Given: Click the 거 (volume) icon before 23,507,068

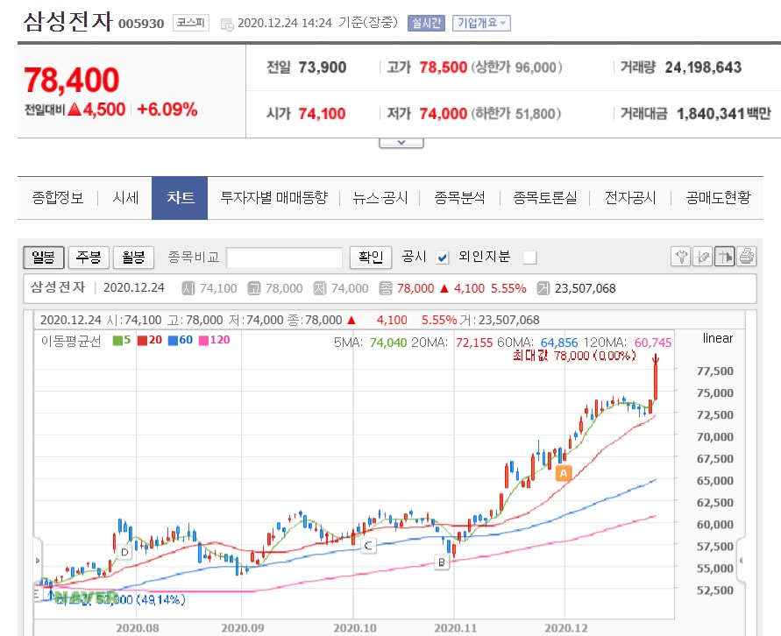Looking at the screenshot, I should (x=543, y=288).
